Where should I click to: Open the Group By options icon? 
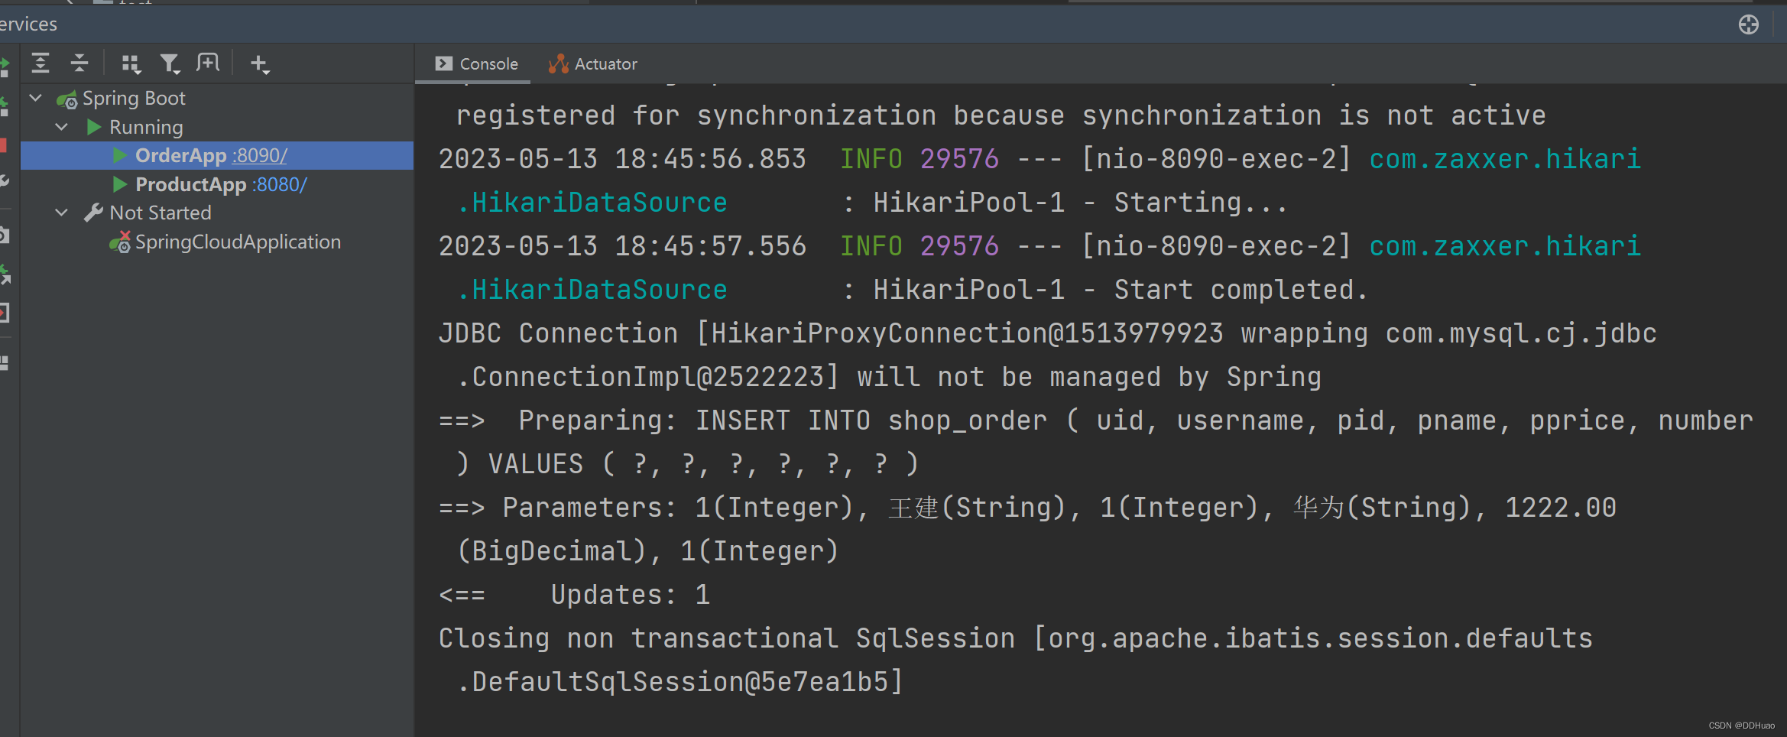coord(131,64)
